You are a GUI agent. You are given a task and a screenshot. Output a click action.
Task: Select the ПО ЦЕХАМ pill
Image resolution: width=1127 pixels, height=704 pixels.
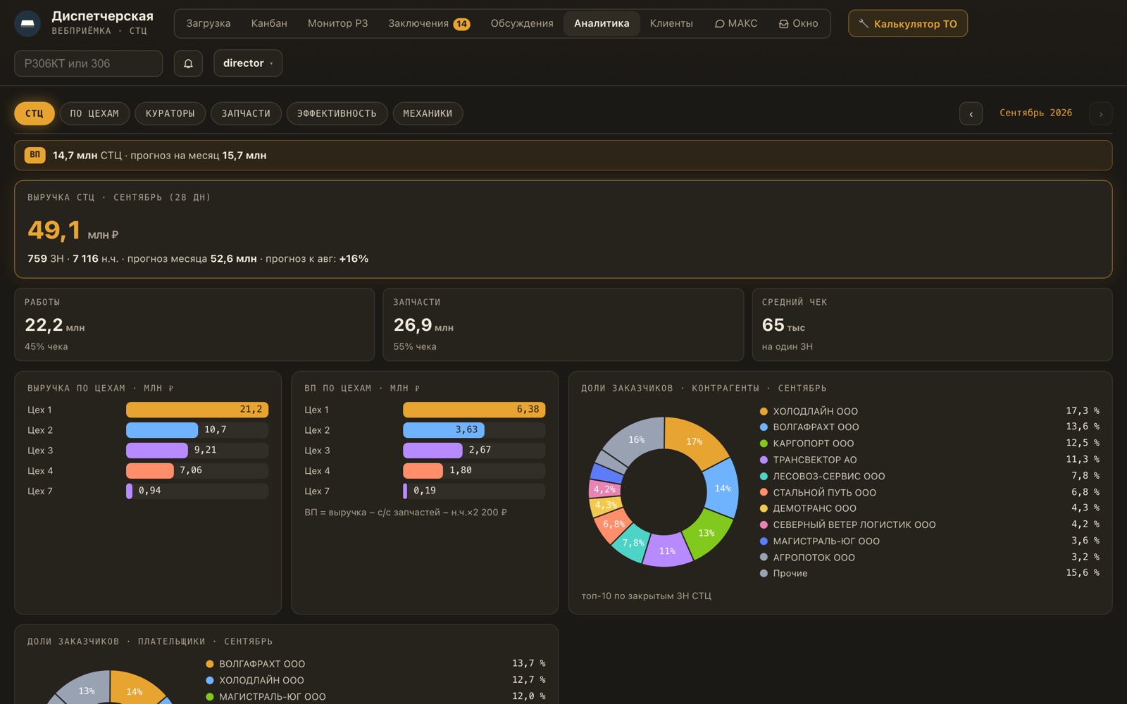(94, 113)
